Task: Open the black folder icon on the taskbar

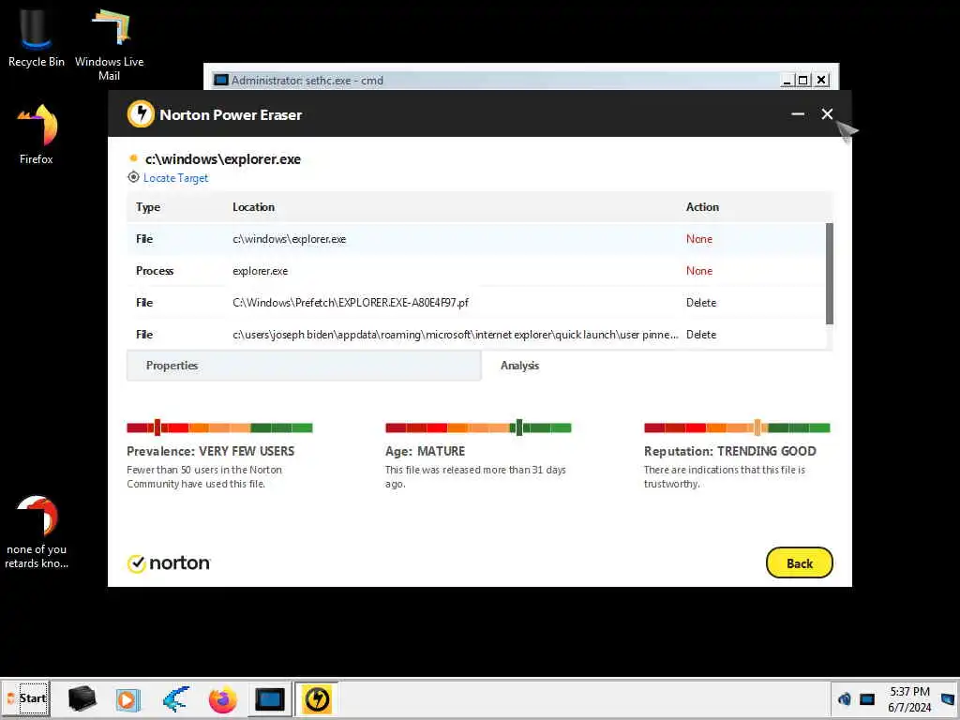Action: 82,698
